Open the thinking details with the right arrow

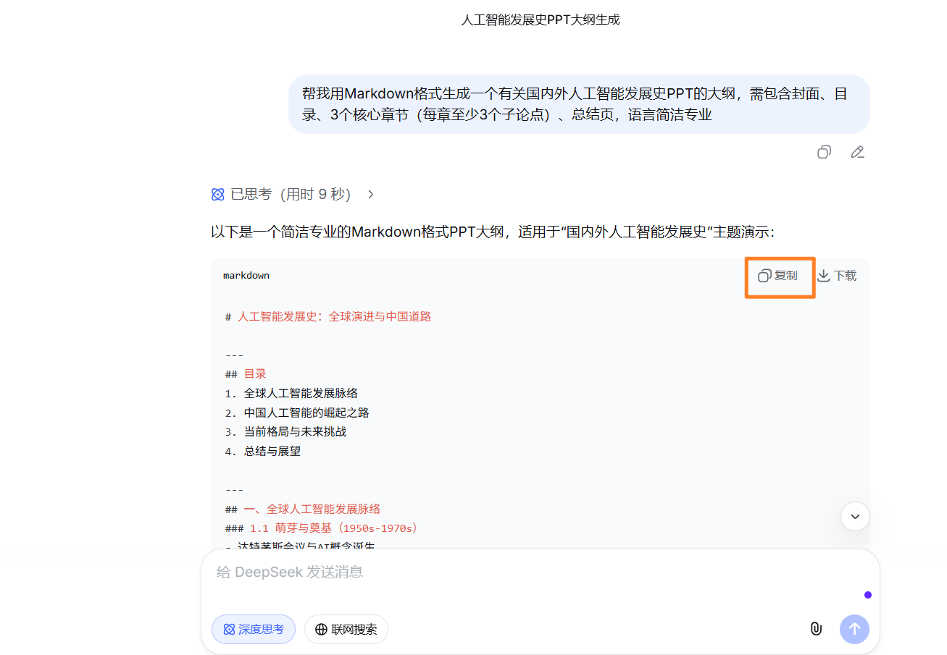click(x=370, y=194)
